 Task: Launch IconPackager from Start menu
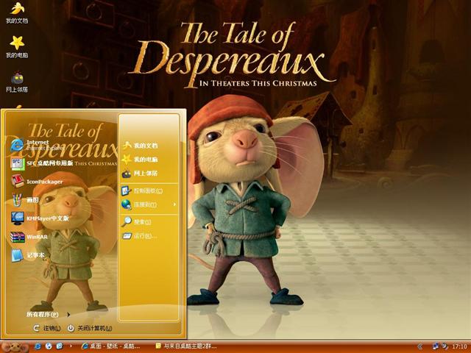click(x=37, y=182)
